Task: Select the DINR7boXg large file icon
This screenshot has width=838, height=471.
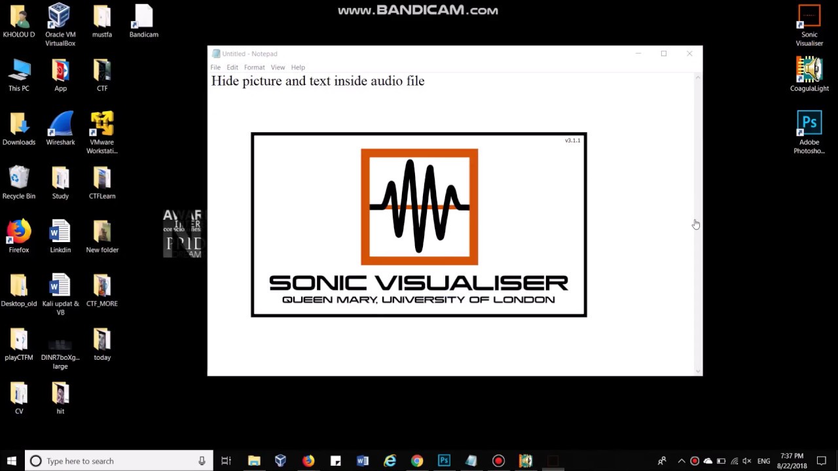Action: 60,353
